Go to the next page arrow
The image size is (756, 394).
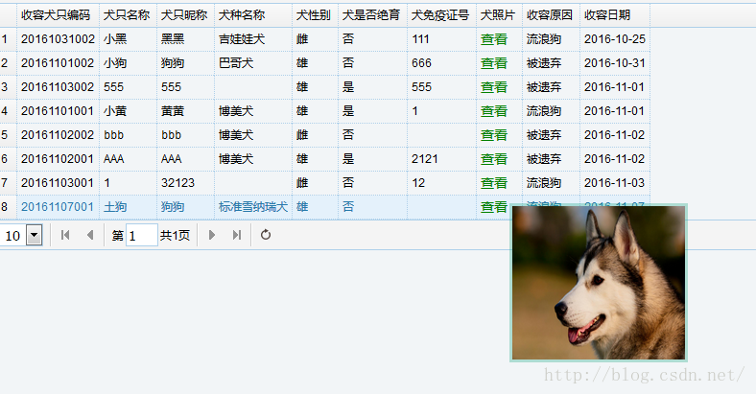(212, 235)
